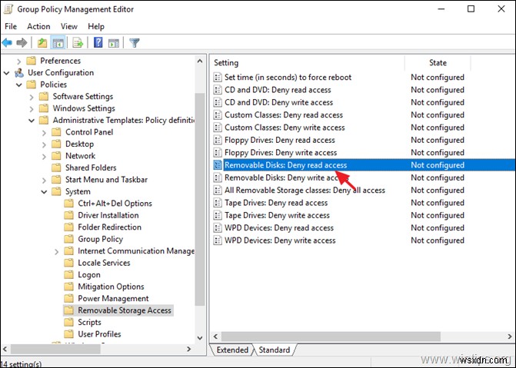This screenshot has width=516, height=368.
Task: Click the folder icon next to Scripts
Action: click(68, 322)
